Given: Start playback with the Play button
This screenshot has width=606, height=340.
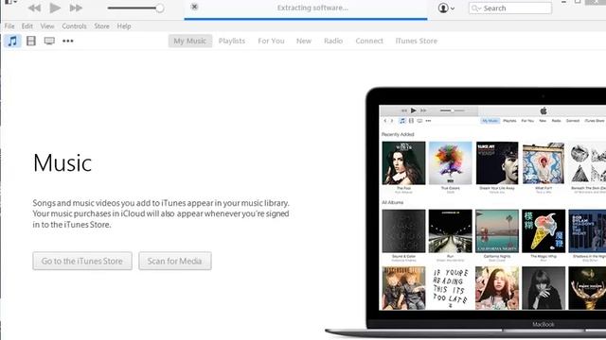Looking at the screenshot, I should tap(55, 8).
